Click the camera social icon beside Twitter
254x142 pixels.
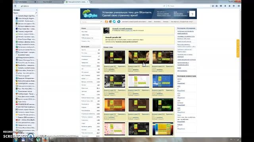110,22
